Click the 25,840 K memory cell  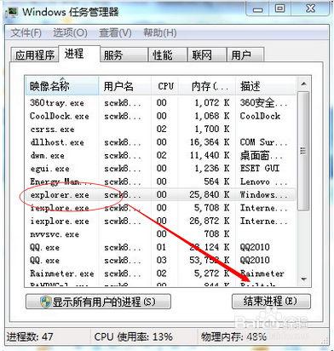210,194
